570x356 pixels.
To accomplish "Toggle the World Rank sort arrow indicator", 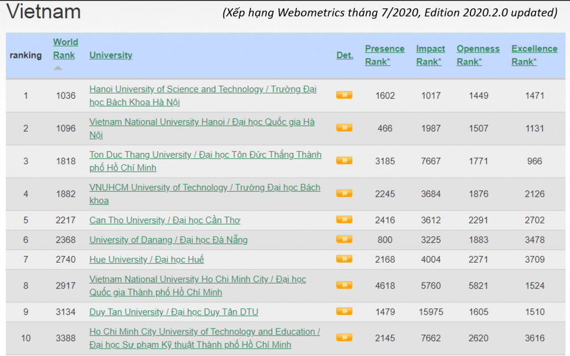I will (x=58, y=68).
